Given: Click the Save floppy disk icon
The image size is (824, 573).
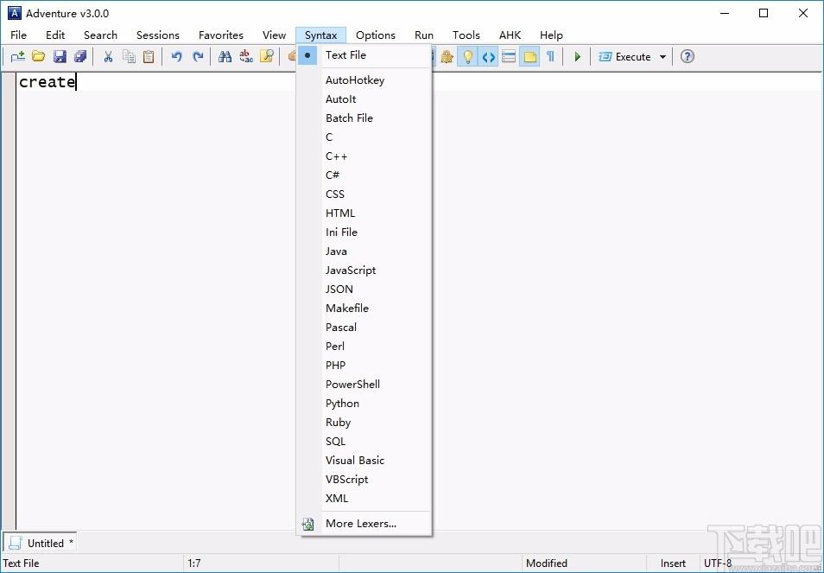Looking at the screenshot, I should [x=60, y=56].
